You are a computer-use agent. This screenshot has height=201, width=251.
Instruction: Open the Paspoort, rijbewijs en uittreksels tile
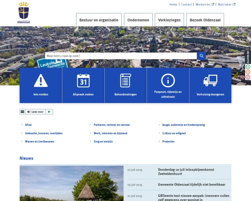pos(168,85)
